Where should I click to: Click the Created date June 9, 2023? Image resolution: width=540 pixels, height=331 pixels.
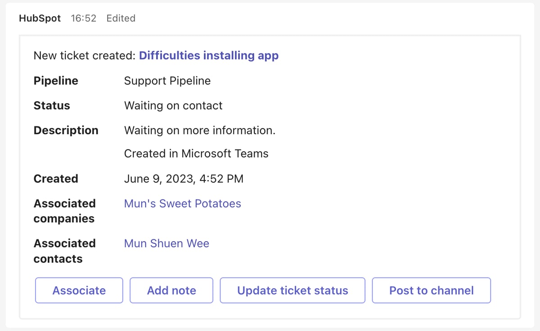(184, 178)
